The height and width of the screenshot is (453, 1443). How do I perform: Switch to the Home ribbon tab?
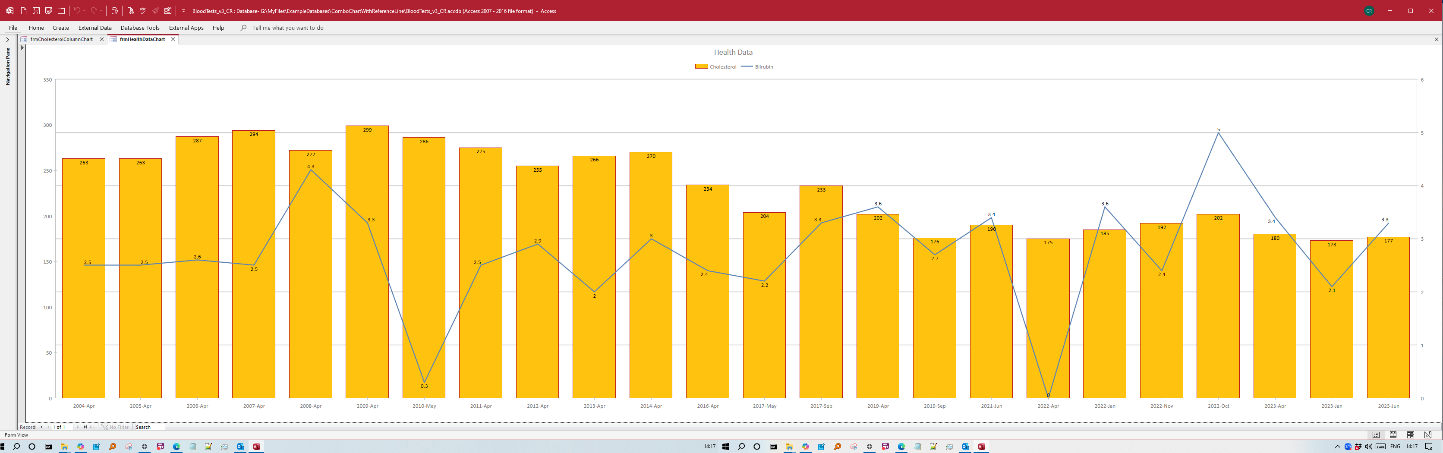tap(36, 28)
